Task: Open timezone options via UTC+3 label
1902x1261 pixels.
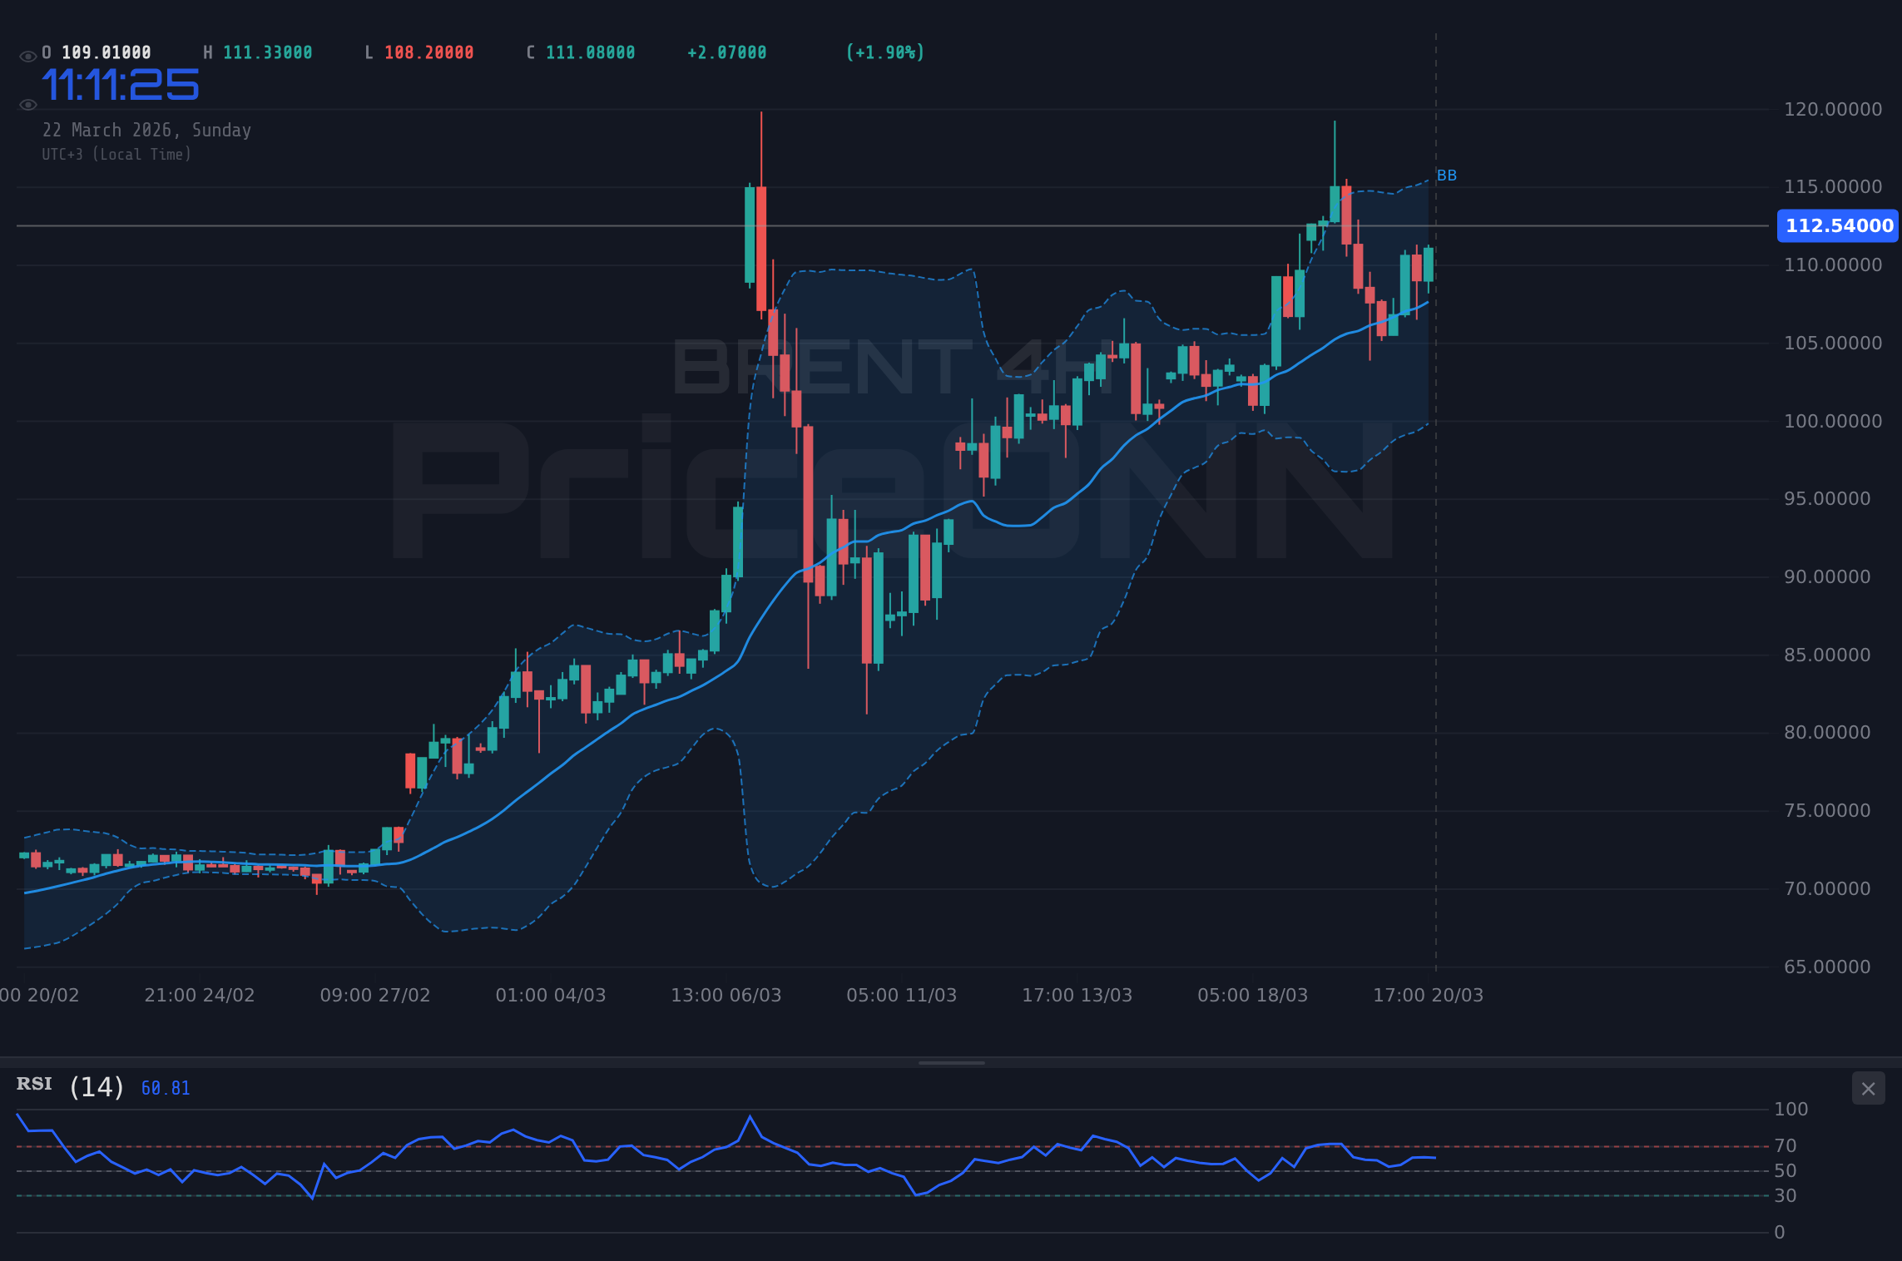Action: pyautogui.click(x=116, y=154)
